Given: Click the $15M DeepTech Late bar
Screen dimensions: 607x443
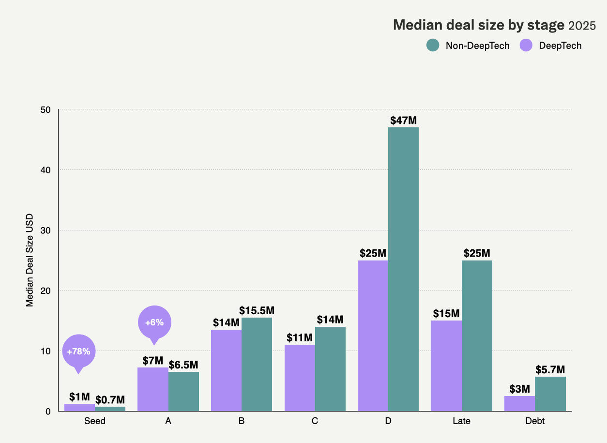Looking at the screenshot, I should (446, 366).
